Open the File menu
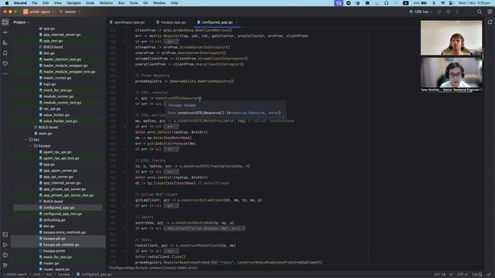Image resolution: width=495 pixels, height=278 pixels. tap(34, 3)
